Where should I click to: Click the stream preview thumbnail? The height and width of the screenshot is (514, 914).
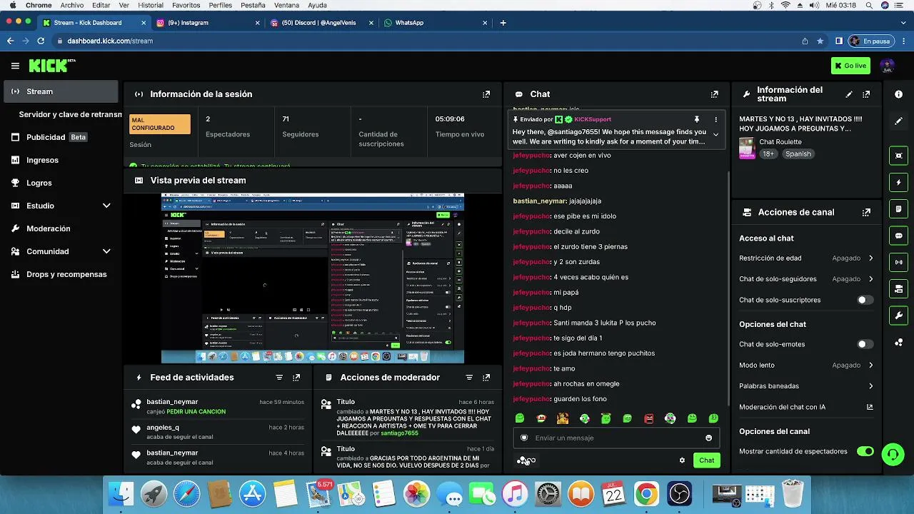click(x=313, y=278)
